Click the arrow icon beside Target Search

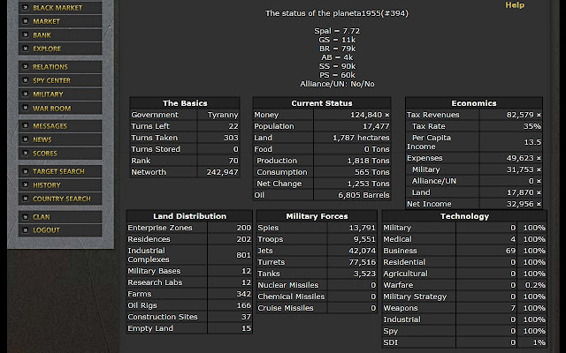pyautogui.click(x=26, y=171)
